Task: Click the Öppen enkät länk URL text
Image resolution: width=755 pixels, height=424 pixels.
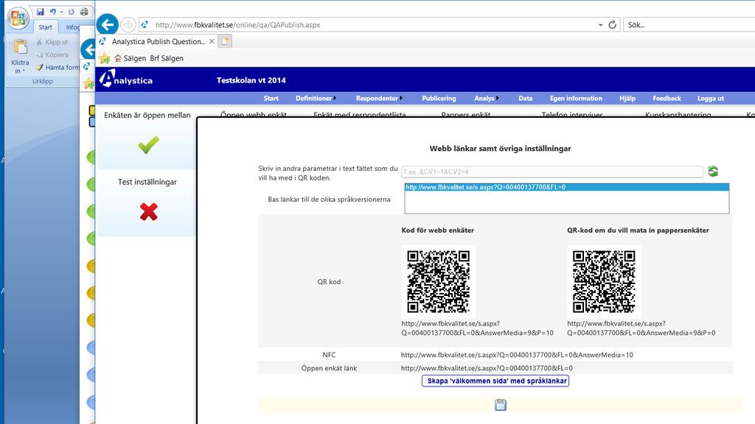Action: tap(487, 368)
